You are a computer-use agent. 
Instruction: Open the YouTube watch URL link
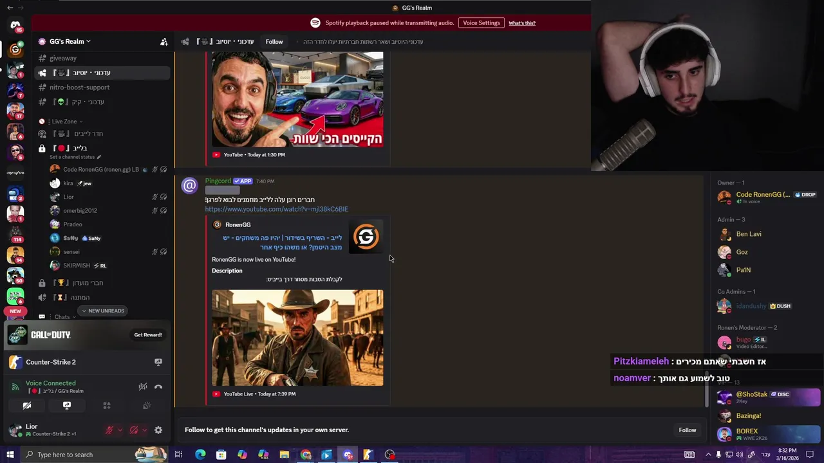pos(276,209)
